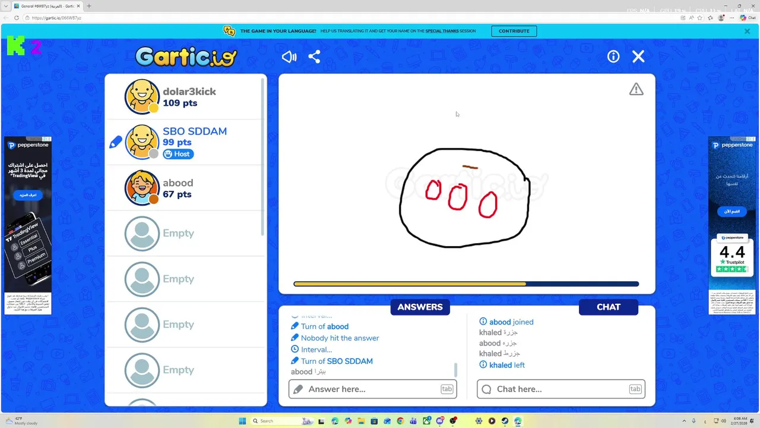
Task: Click the Gartic.io logo
Action: tap(186, 56)
